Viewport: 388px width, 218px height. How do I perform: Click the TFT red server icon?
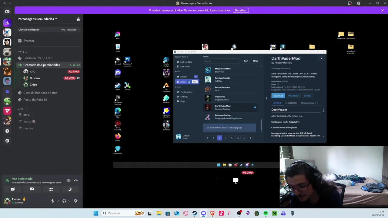7,111
